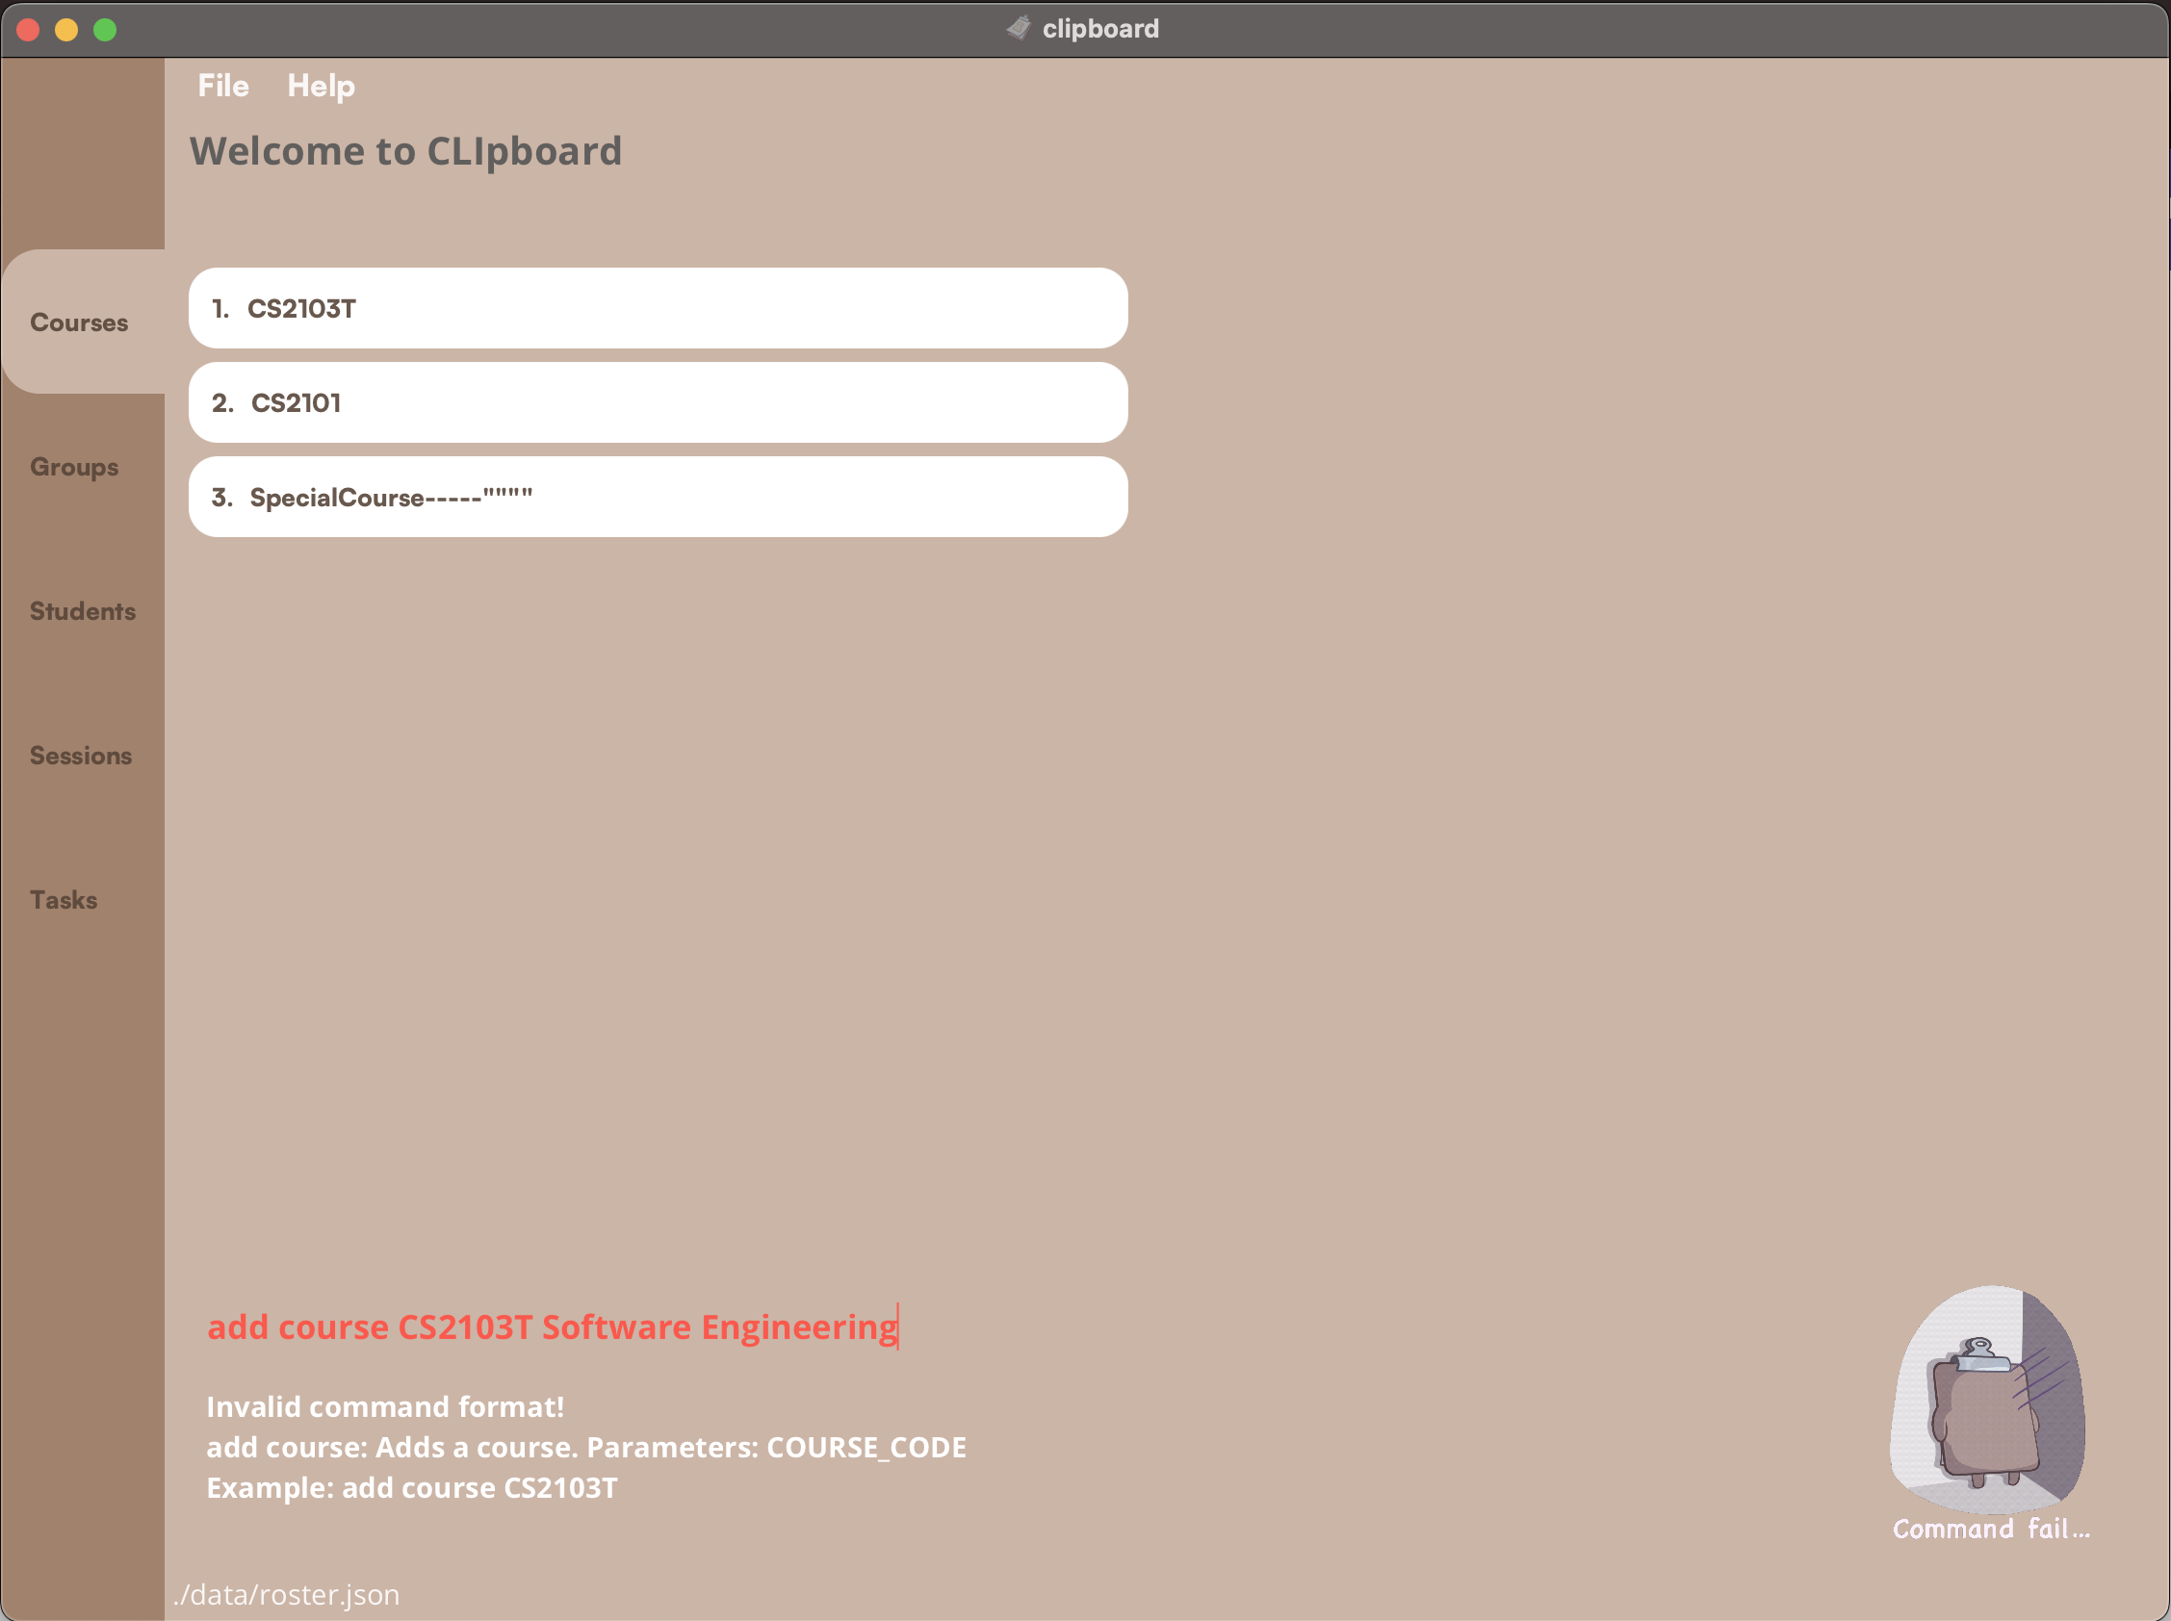Viewport: 2171px width, 1621px height.
Task: Click the clipboard mascot illustration
Action: pos(1986,1402)
